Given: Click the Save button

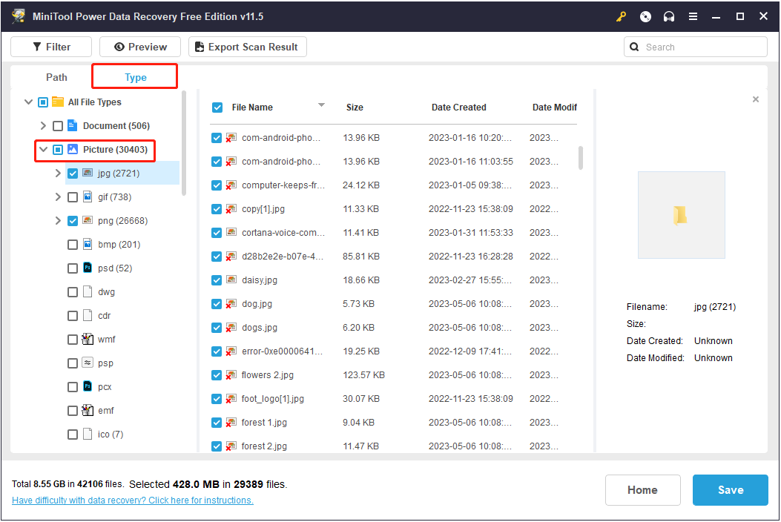Looking at the screenshot, I should tap(730, 489).
